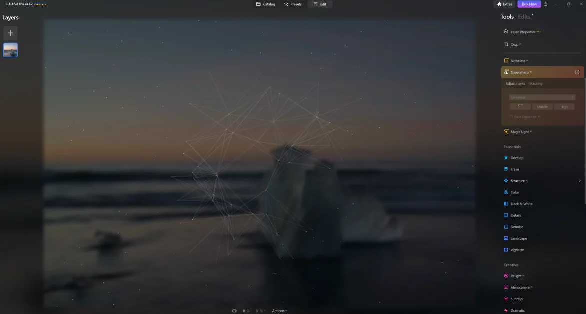
Task: Select the Noiseless tool
Action: coord(518,61)
